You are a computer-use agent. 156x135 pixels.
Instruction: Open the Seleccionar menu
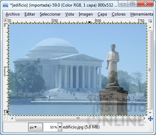[x=50, y=14]
